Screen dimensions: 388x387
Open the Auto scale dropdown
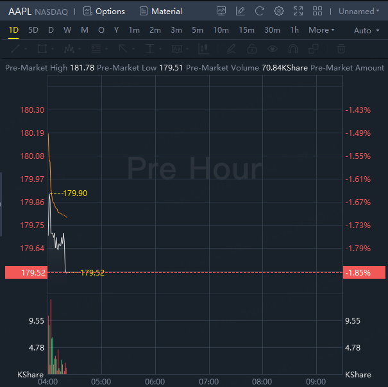366,31
